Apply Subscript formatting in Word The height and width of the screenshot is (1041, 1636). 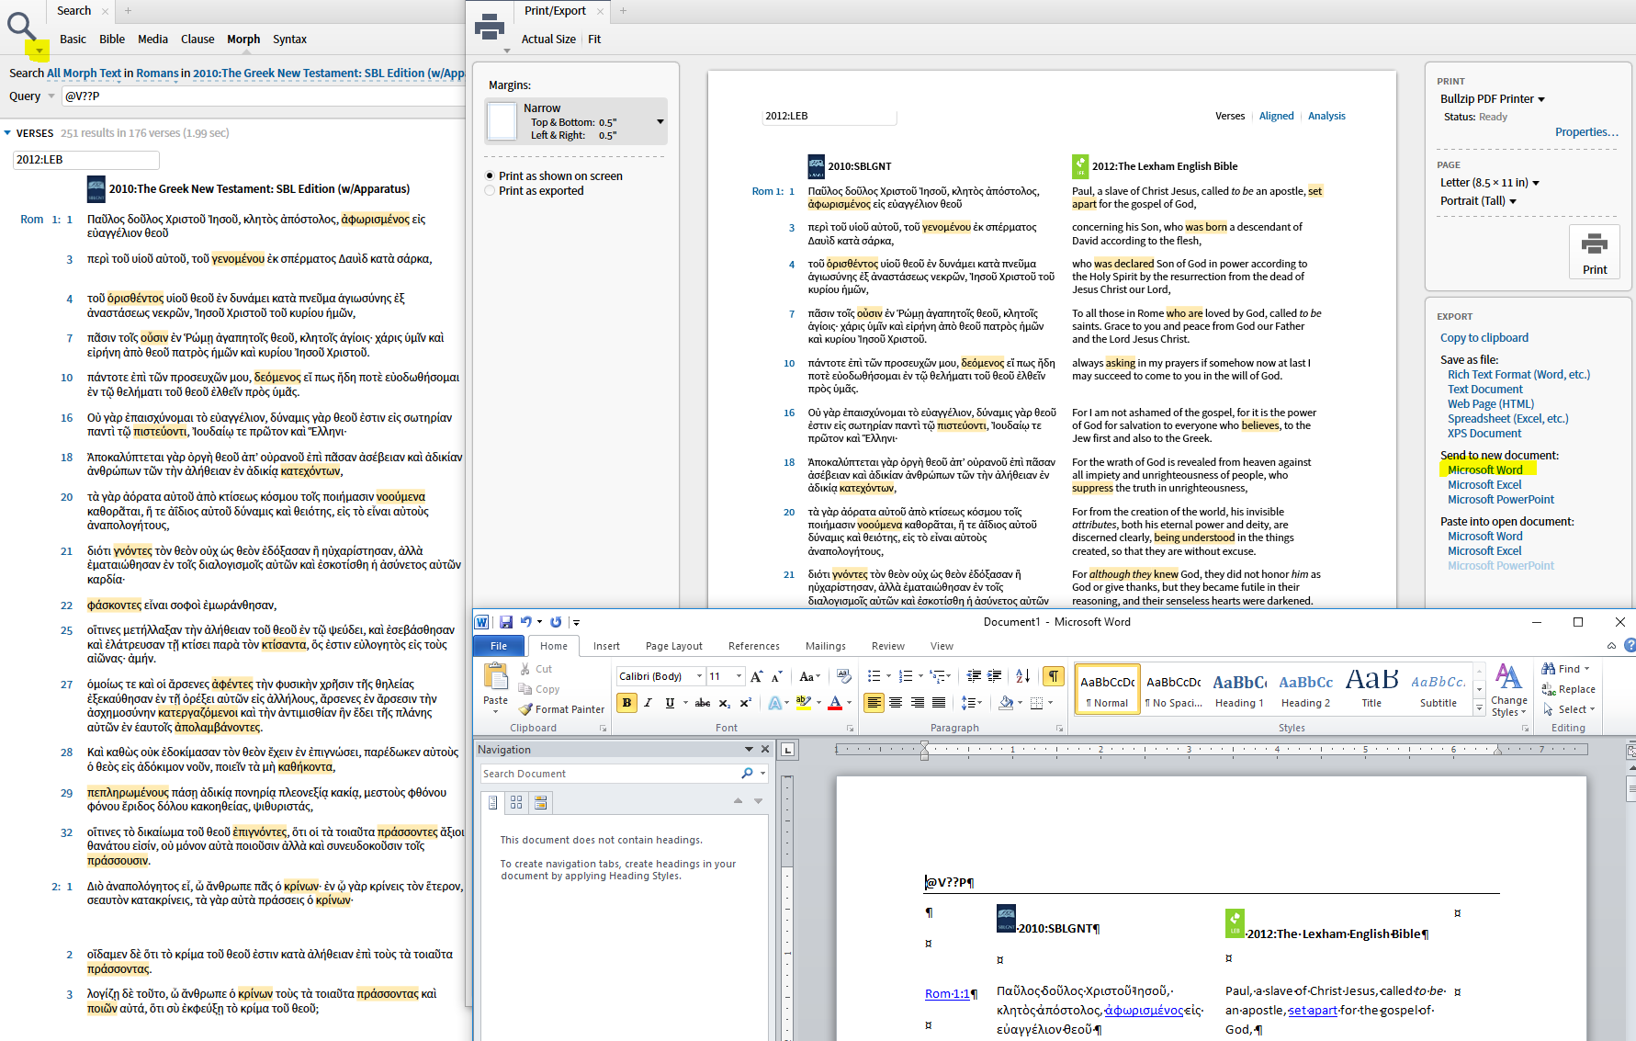click(725, 703)
